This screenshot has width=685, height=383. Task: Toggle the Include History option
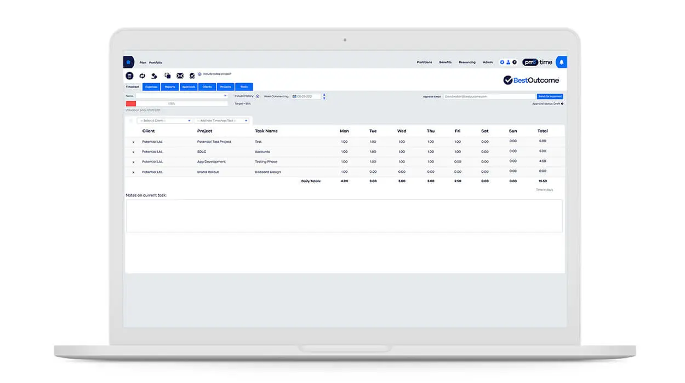tap(258, 96)
